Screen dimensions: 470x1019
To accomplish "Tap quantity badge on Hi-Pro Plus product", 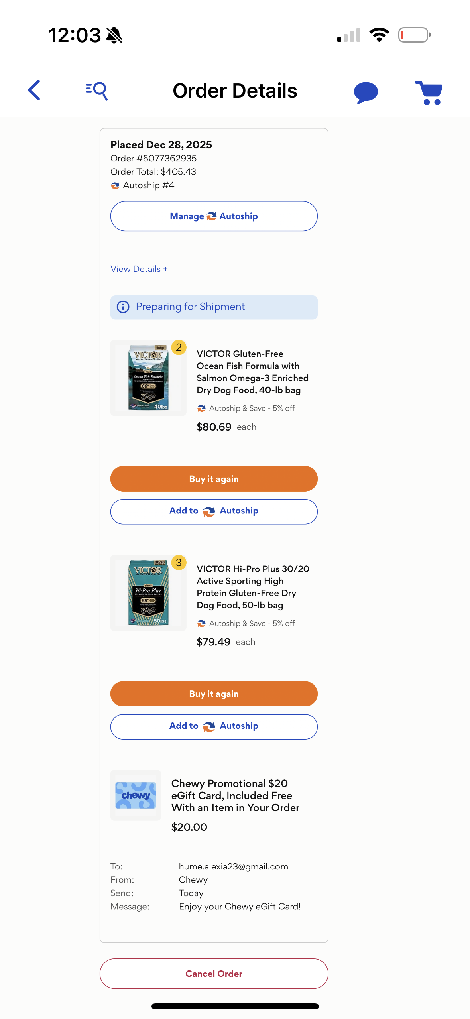I will tap(179, 563).
